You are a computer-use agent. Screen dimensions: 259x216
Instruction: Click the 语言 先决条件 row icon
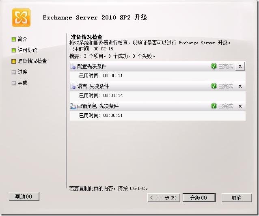(73, 86)
